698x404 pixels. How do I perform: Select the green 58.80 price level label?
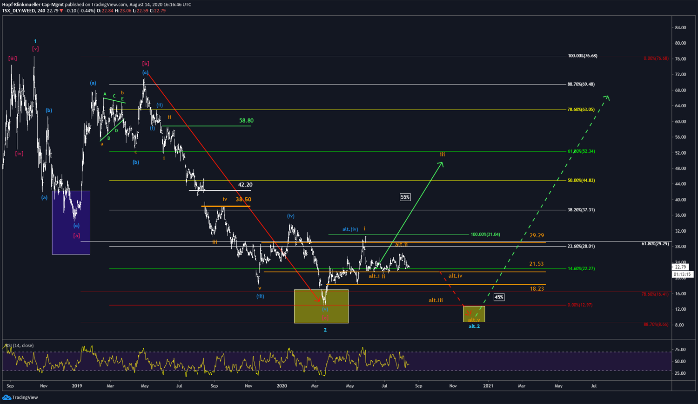click(246, 121)
